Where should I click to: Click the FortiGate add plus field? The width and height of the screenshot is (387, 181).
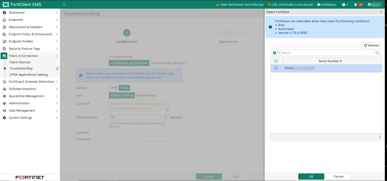pyautogui.click(x=139, y=132)
